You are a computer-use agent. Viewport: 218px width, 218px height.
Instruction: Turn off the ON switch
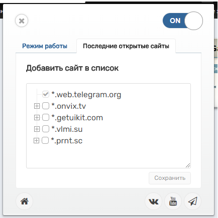[183, 21]
